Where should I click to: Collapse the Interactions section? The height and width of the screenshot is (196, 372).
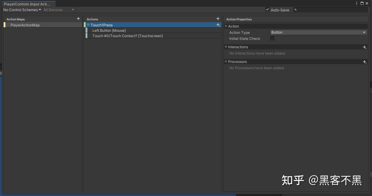click(226, 47)
